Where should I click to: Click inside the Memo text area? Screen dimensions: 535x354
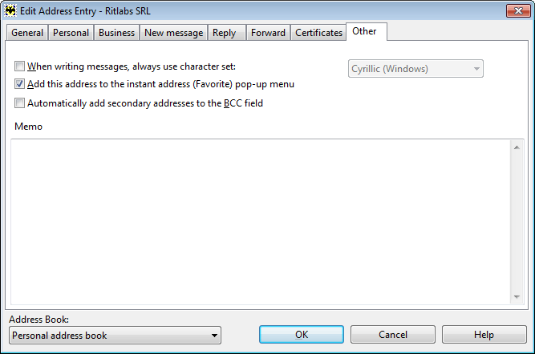pos(261,222)
